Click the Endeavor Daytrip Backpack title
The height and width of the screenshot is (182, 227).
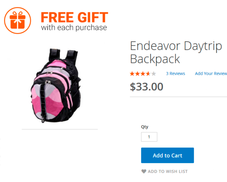pyautogui.click(x=176, y=52)
